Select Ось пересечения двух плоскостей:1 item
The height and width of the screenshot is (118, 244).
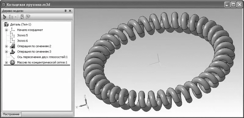42,57
